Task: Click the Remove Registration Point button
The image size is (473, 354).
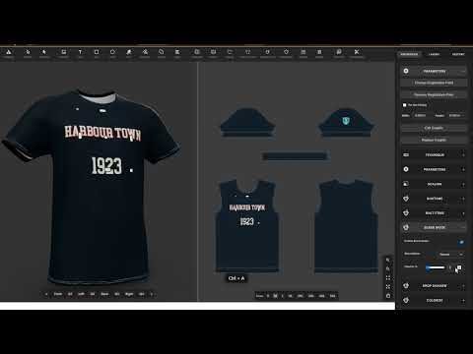Action: click(434, 94)
